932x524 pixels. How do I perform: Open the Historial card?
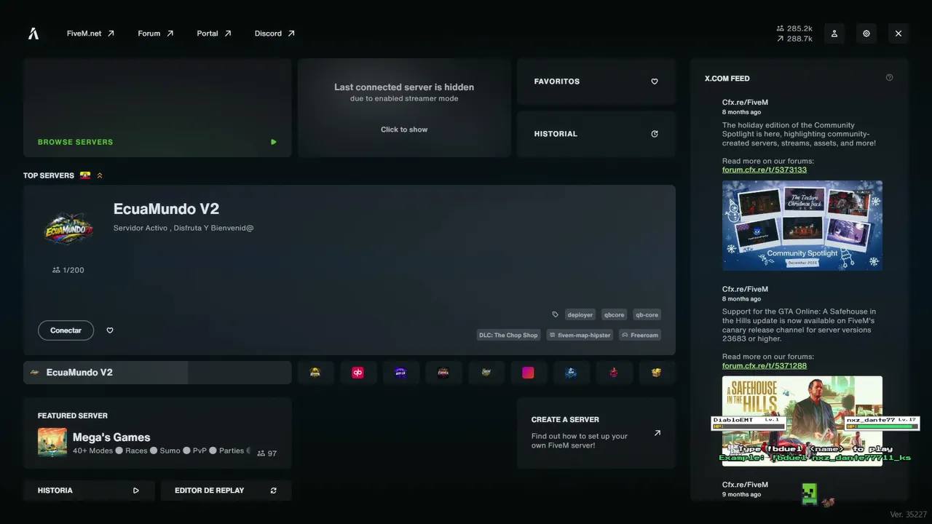coord(596,134)
